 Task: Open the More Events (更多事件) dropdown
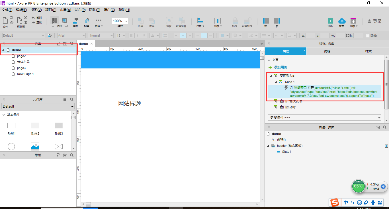click(325, 117)
